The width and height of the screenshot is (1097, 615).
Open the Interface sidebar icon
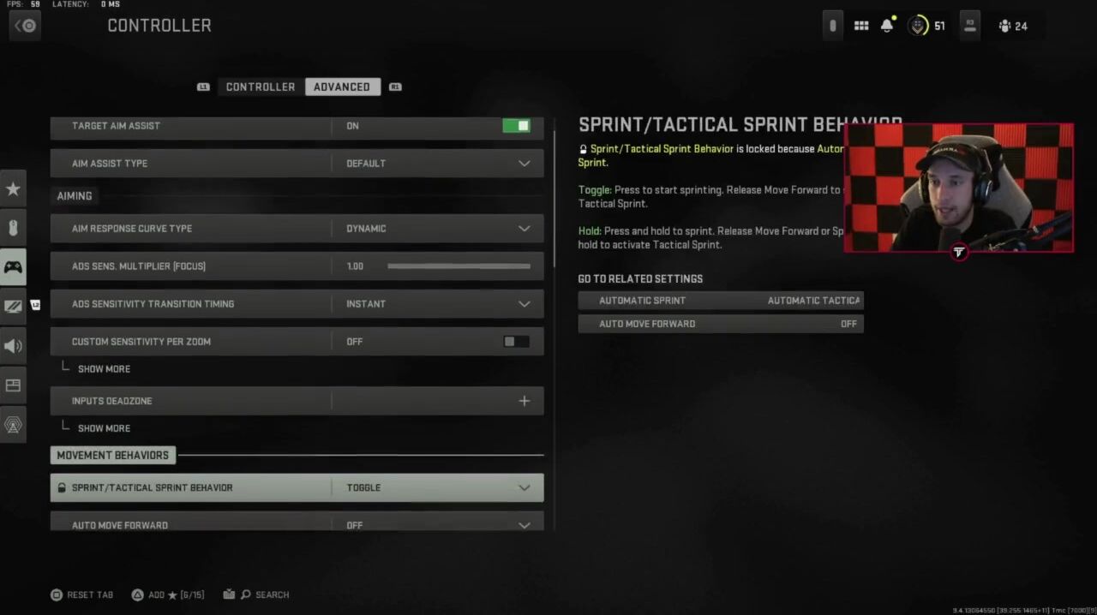(13, 385)
